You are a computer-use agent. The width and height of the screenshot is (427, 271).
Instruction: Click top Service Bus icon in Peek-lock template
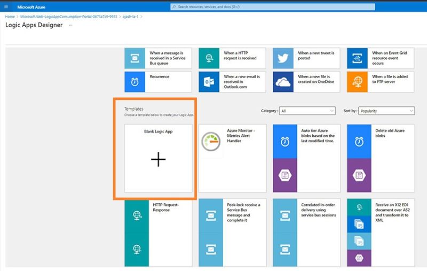coord(211,215)
